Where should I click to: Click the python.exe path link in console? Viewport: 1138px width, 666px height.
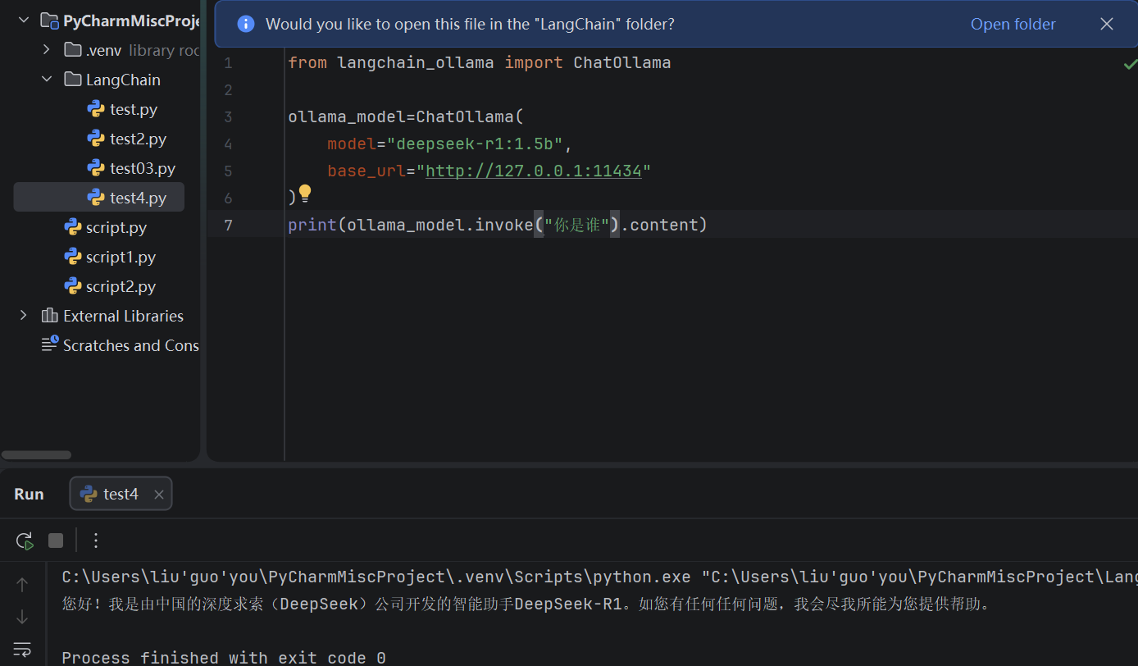pos(377,577)
